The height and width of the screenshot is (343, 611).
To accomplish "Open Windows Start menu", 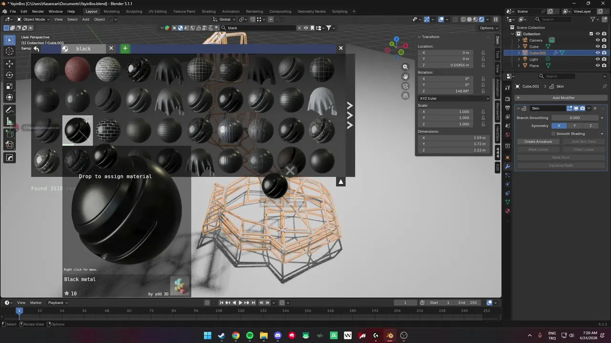I will (x=208, y=335).
